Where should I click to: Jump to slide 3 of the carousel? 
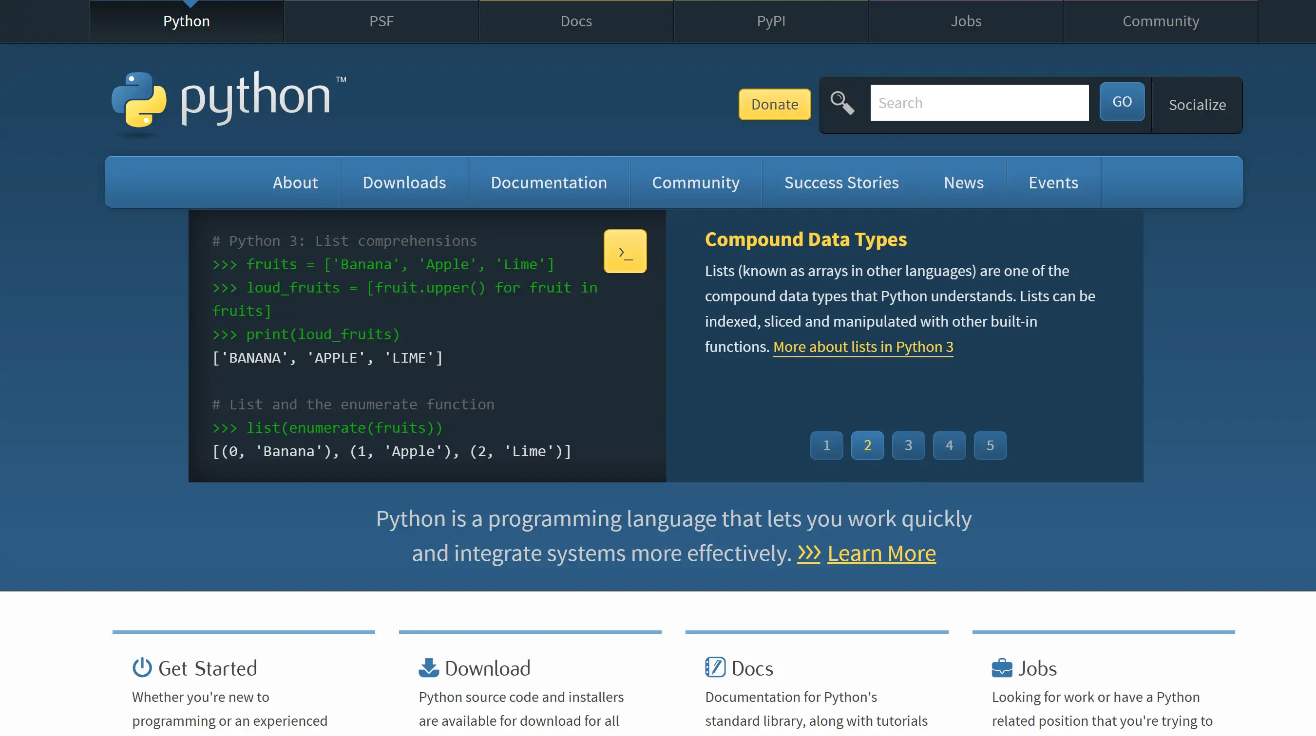tap(908, 445)
